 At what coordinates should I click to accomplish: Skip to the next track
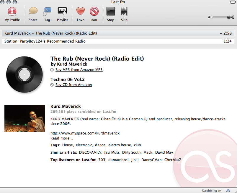[x=124, y=14]
